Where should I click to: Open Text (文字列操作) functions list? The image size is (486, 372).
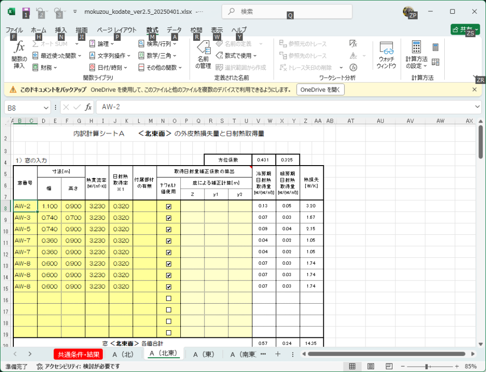pyautogui.click(x=110, y=56)
